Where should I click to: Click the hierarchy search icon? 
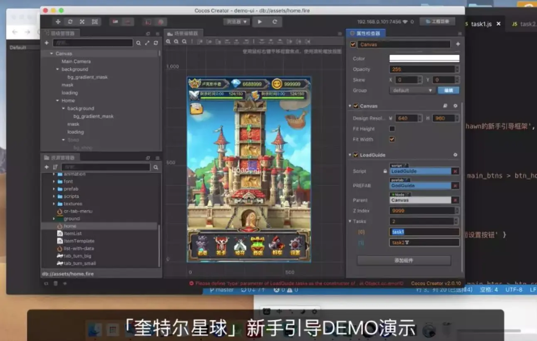click(x=138, y=43)
